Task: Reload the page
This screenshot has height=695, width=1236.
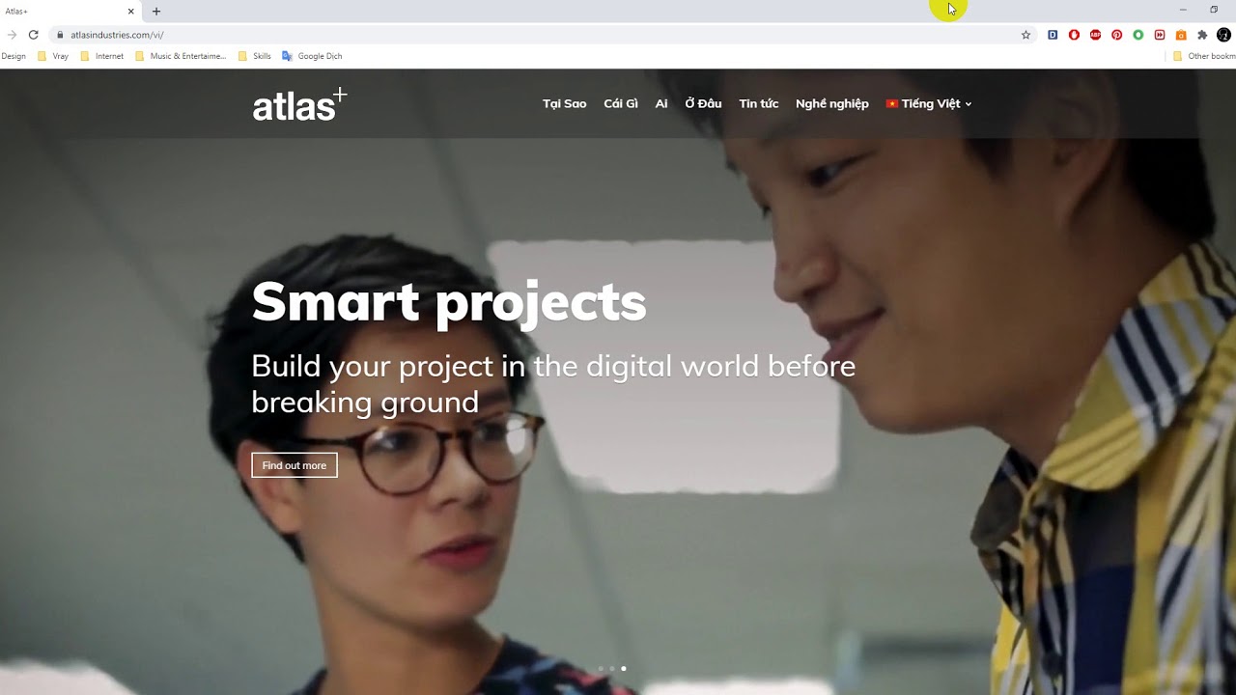Action: [33, 35]
